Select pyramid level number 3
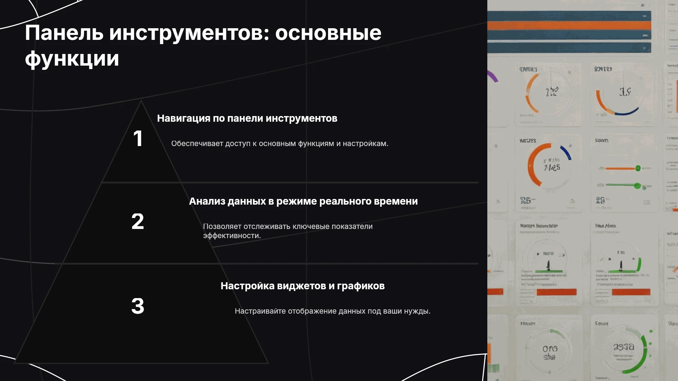The width and height of the screenshot is (678, 381). point(138,306)
